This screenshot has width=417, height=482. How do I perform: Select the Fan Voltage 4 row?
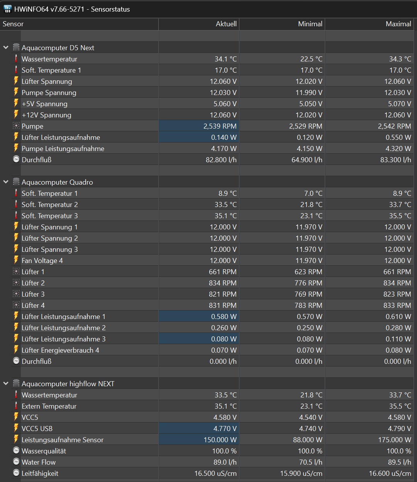(42, 261)
